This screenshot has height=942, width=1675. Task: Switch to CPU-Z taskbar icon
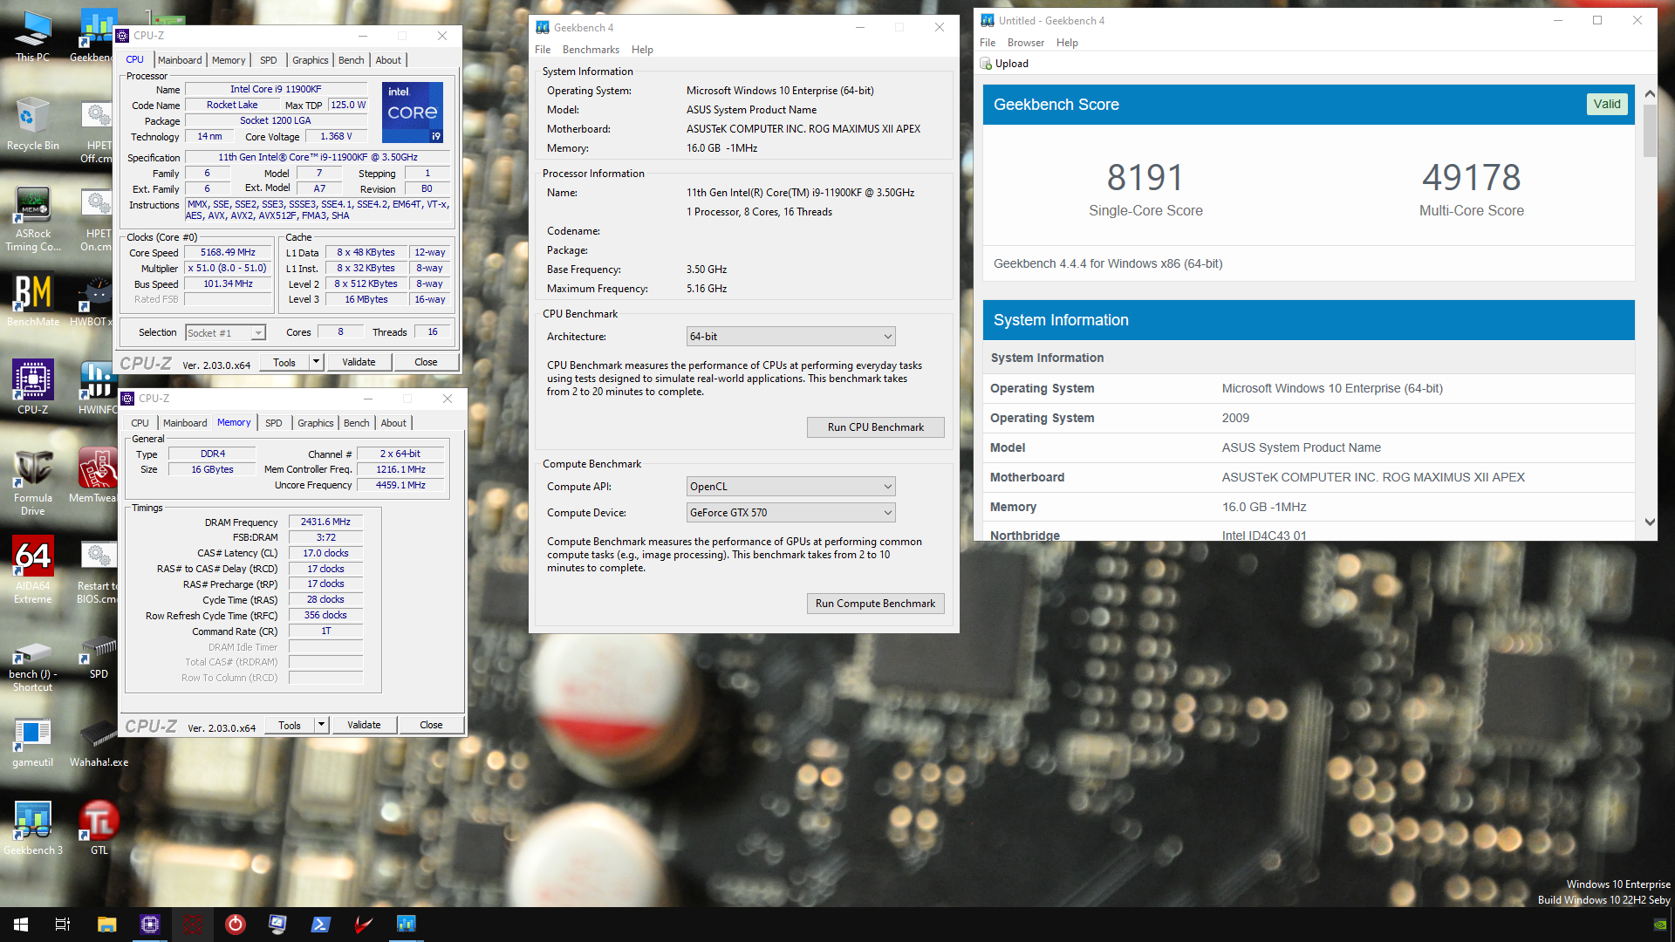[x=149, y=924]
